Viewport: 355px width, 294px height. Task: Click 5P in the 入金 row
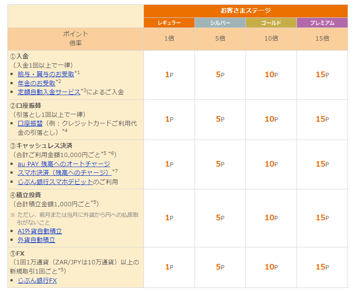(x=220, y=75)
